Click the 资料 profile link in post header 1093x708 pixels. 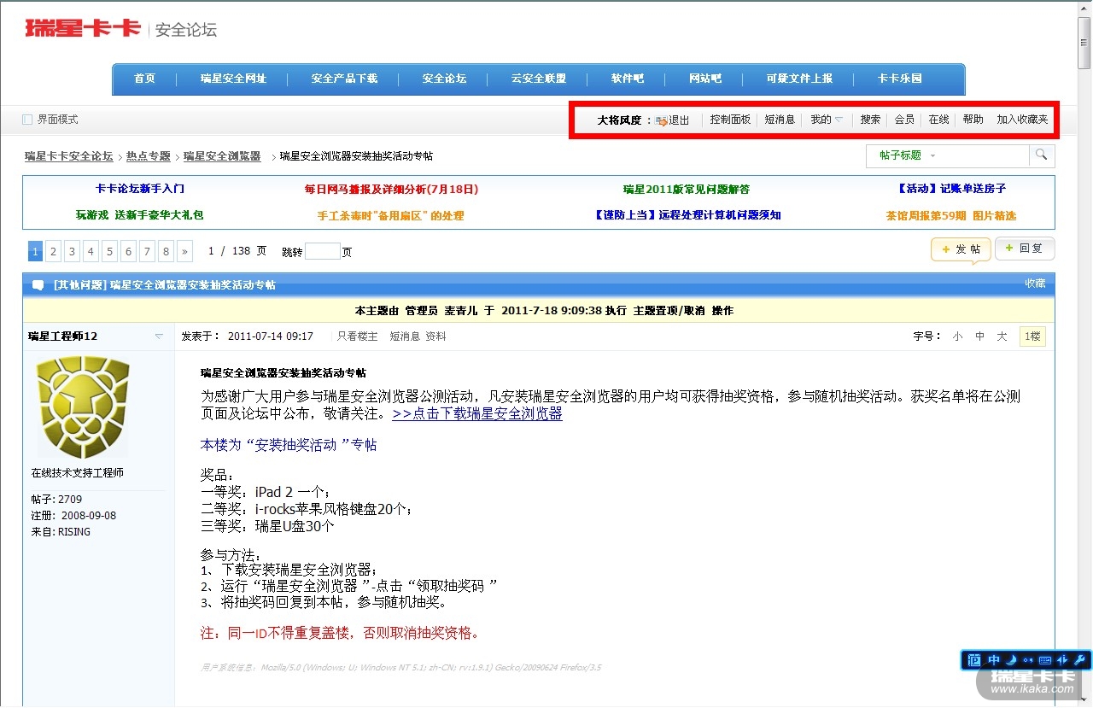(435, 336)
